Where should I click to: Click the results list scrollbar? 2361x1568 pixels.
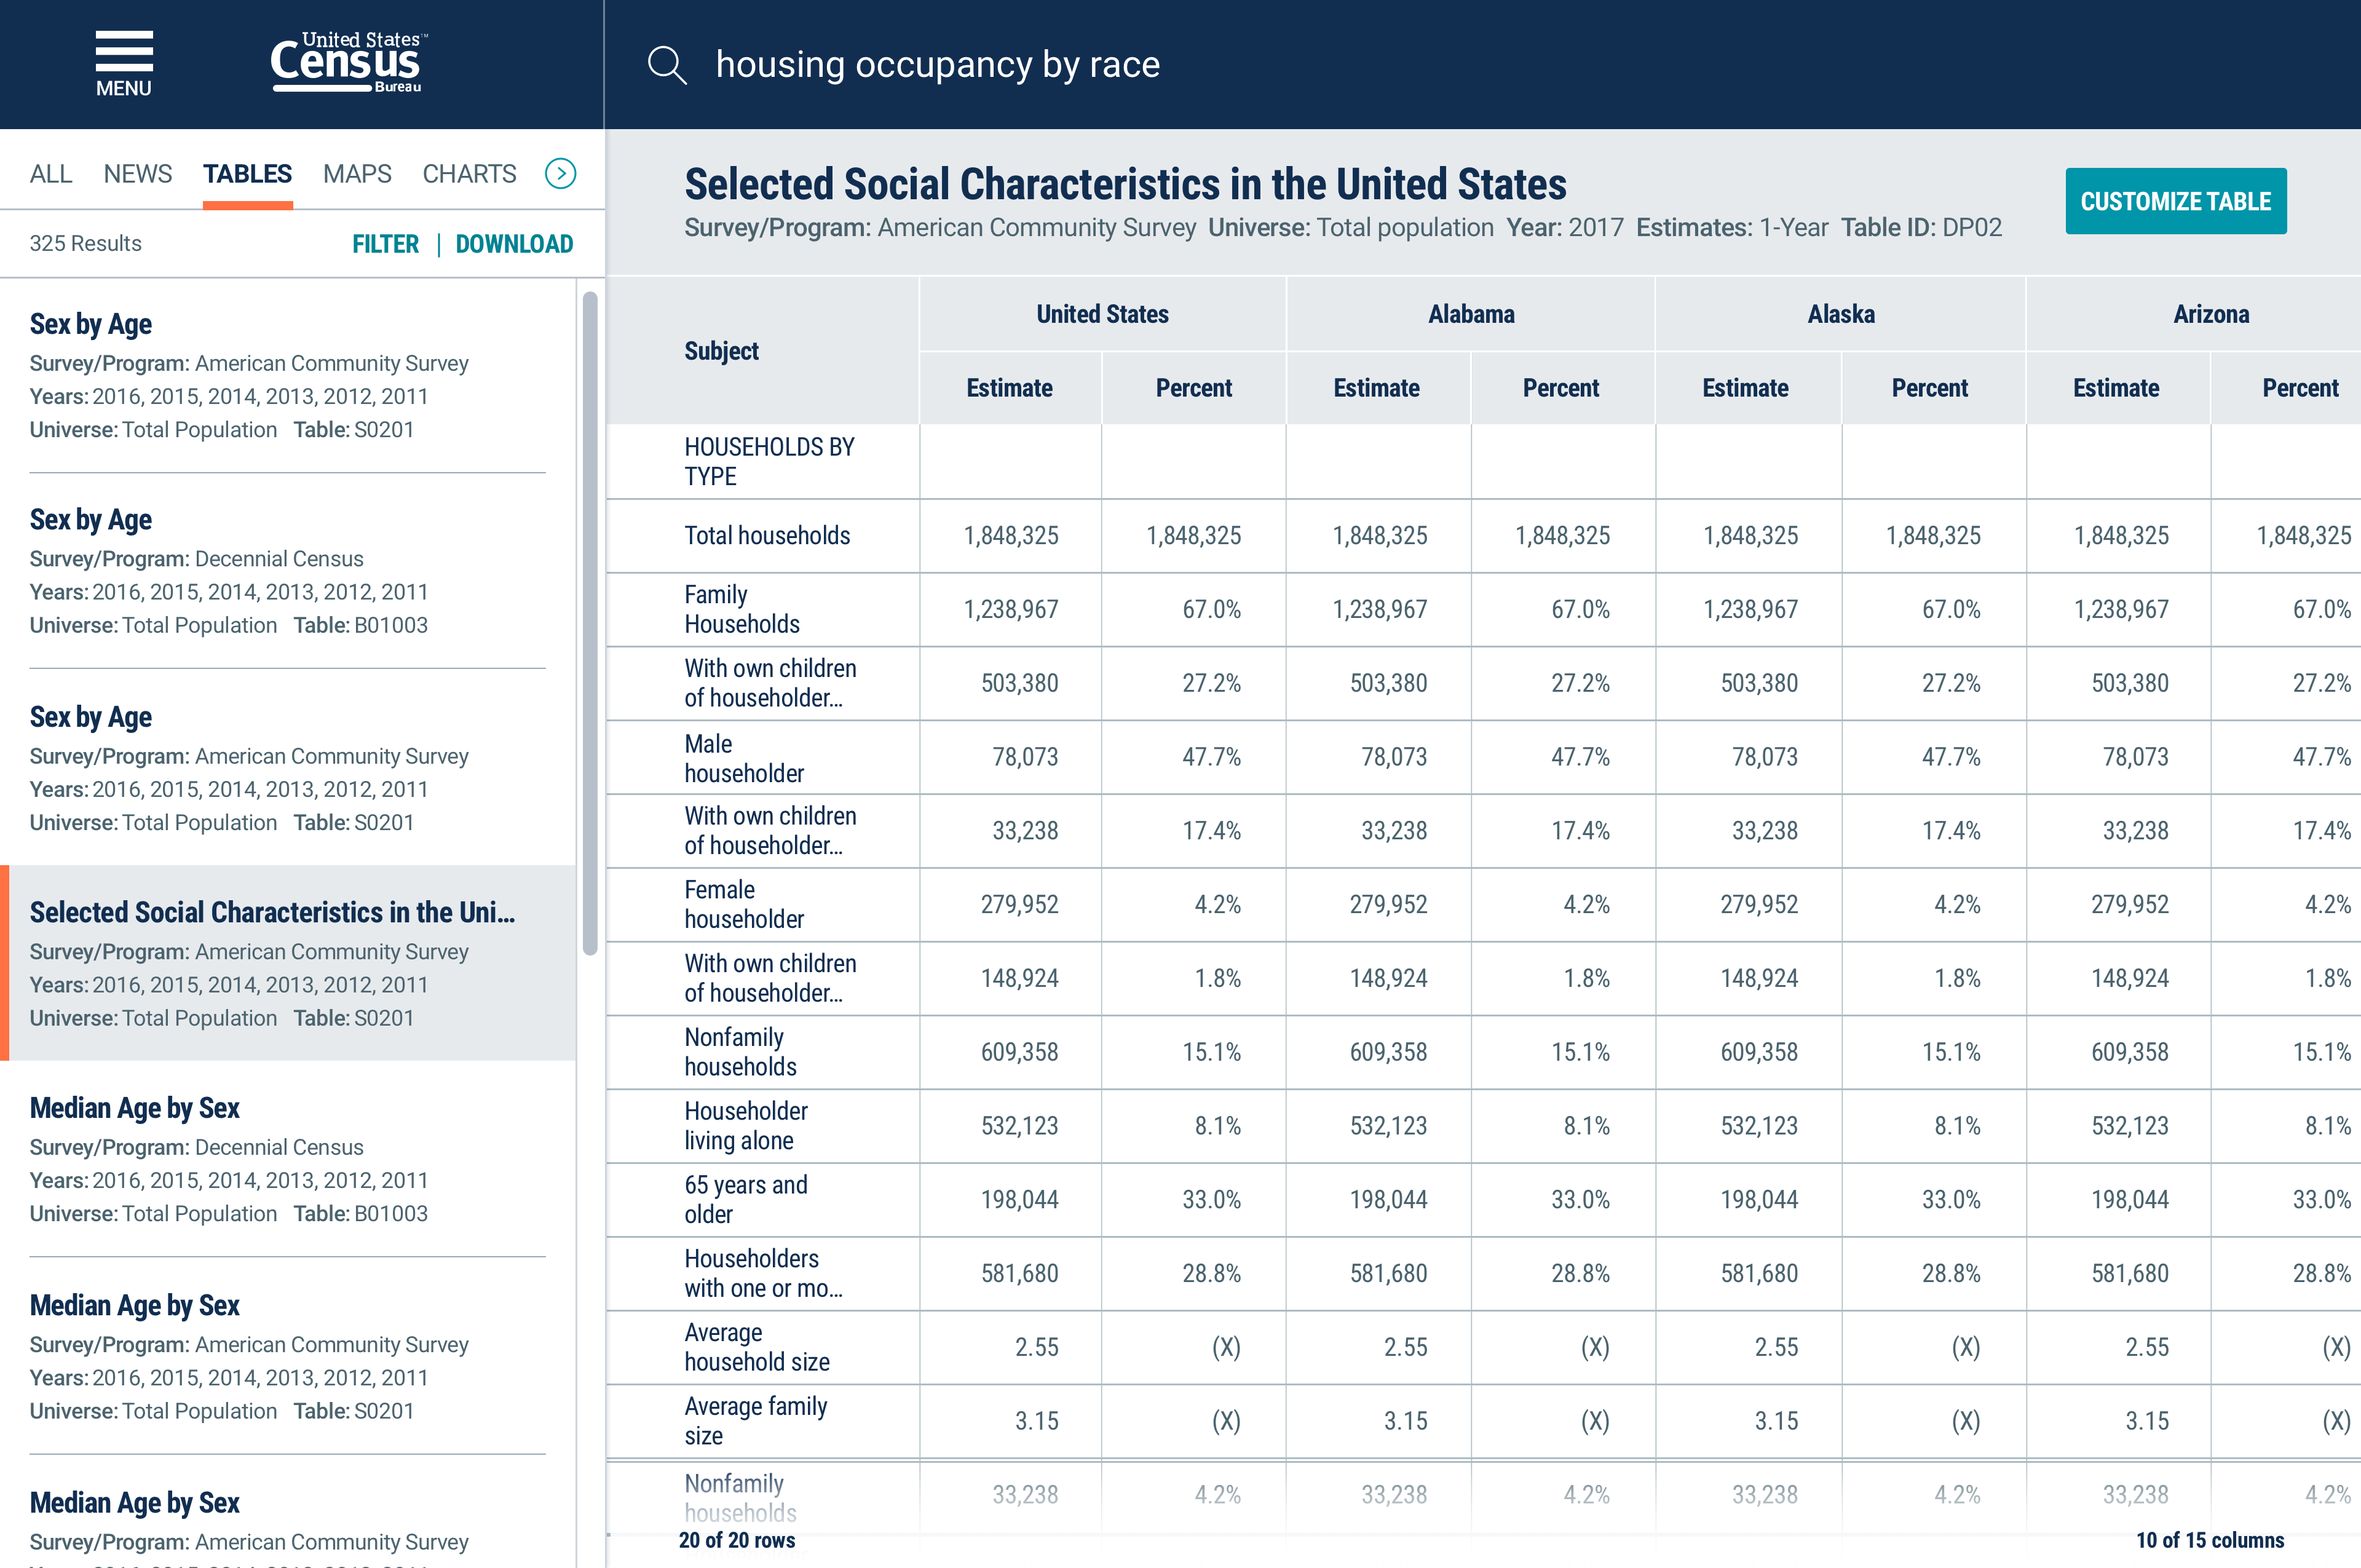[590, 622]
